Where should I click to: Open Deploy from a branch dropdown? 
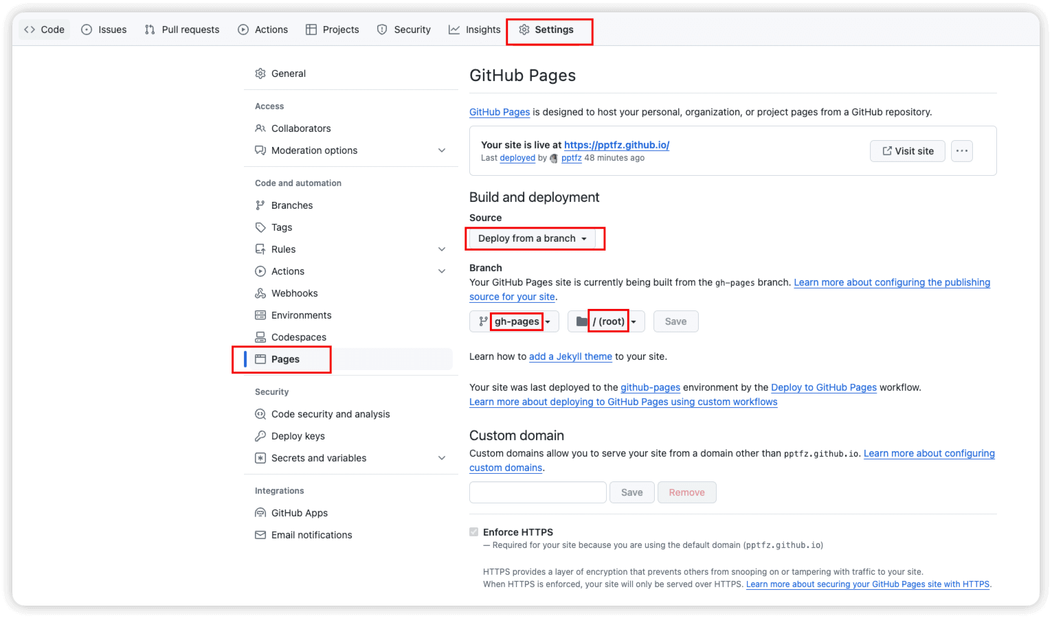[533, 238]
